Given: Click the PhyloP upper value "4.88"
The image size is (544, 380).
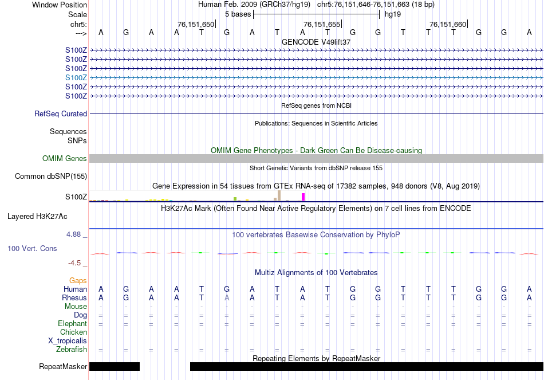Looking at the screenshot, I should (73, 234).
